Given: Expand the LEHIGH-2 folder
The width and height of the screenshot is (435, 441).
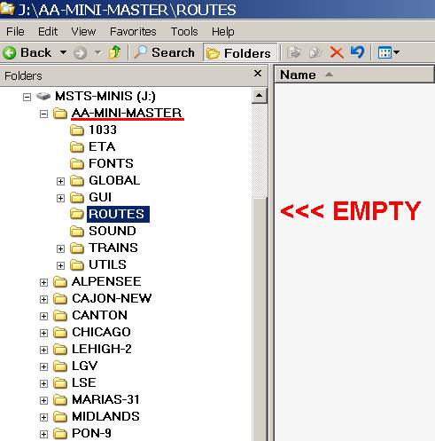Looking at the screenshot, I should [x=43, y=350].
